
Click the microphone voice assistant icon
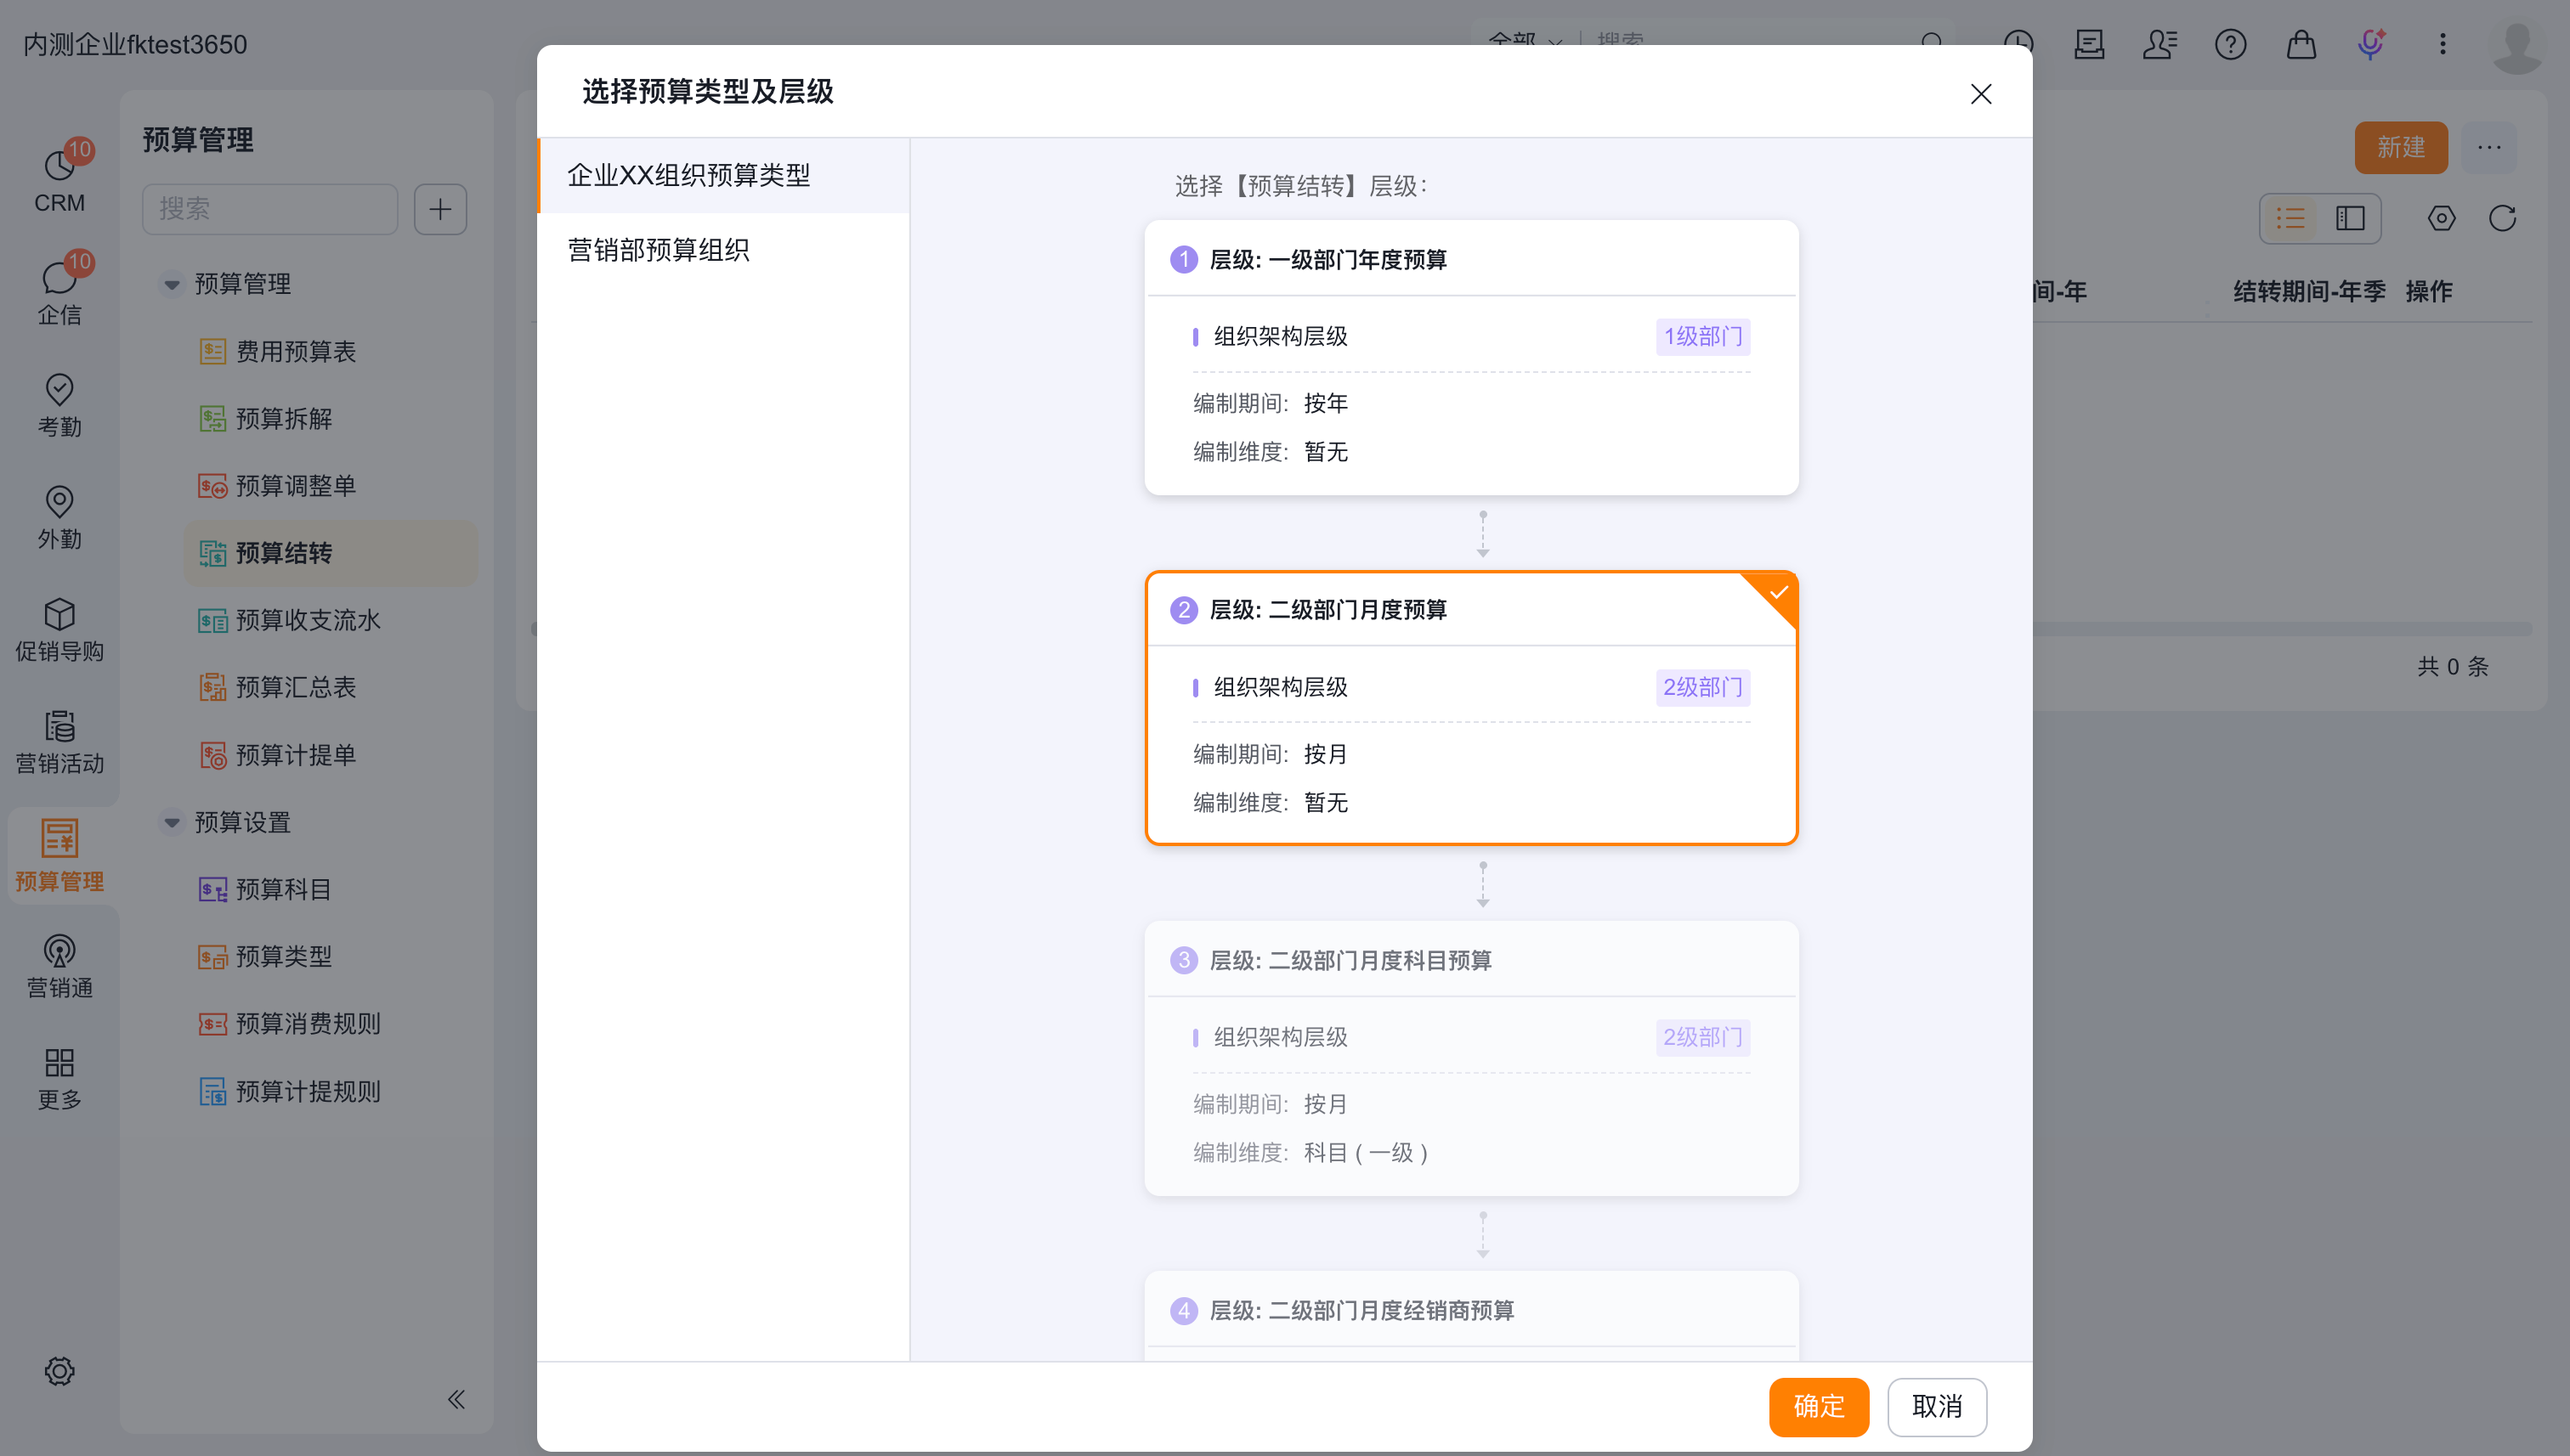point(2371,44)
